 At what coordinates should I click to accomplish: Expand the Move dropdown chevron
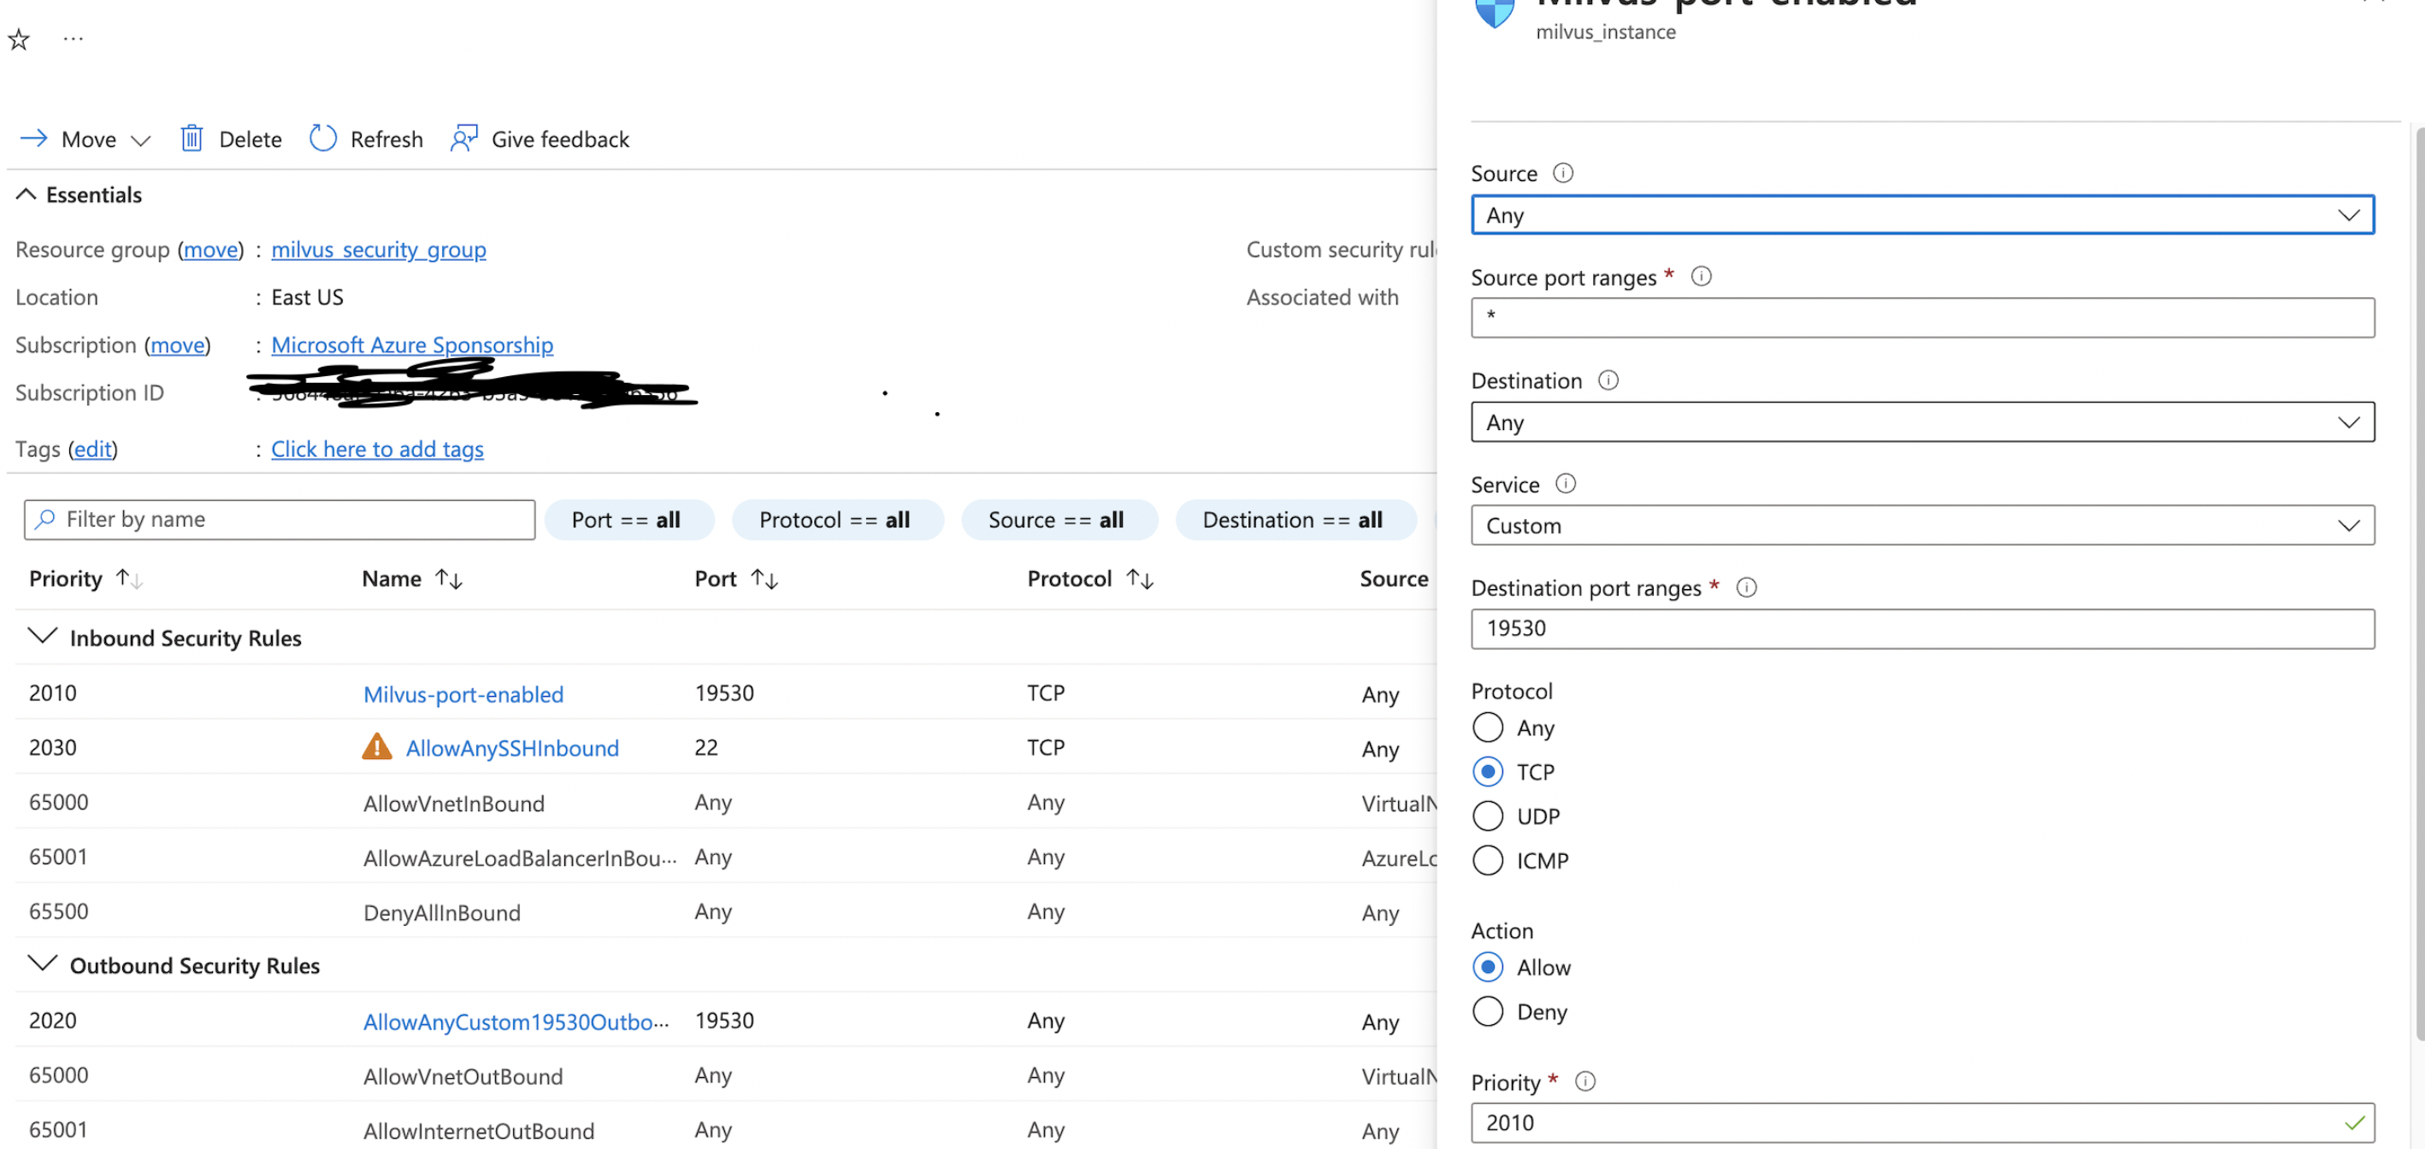click(140, 140)
